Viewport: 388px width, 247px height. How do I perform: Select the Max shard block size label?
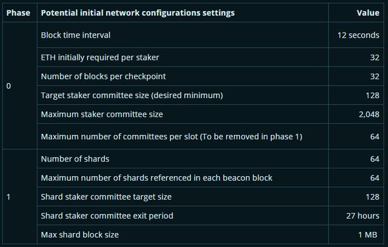79,234
